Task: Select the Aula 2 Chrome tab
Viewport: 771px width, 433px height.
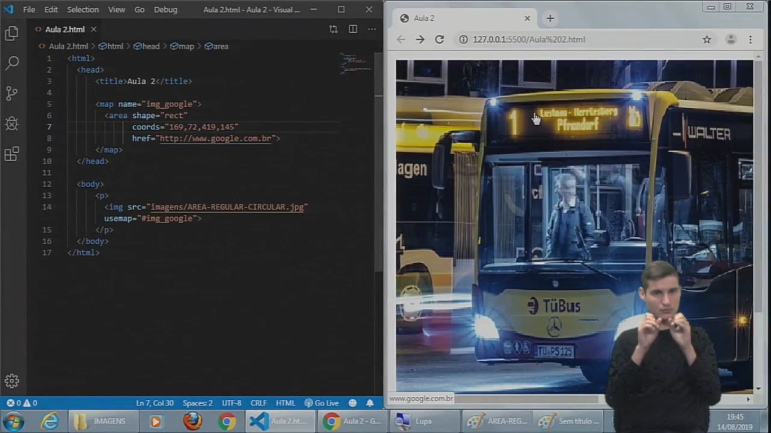Action: (x=465, y=18)
